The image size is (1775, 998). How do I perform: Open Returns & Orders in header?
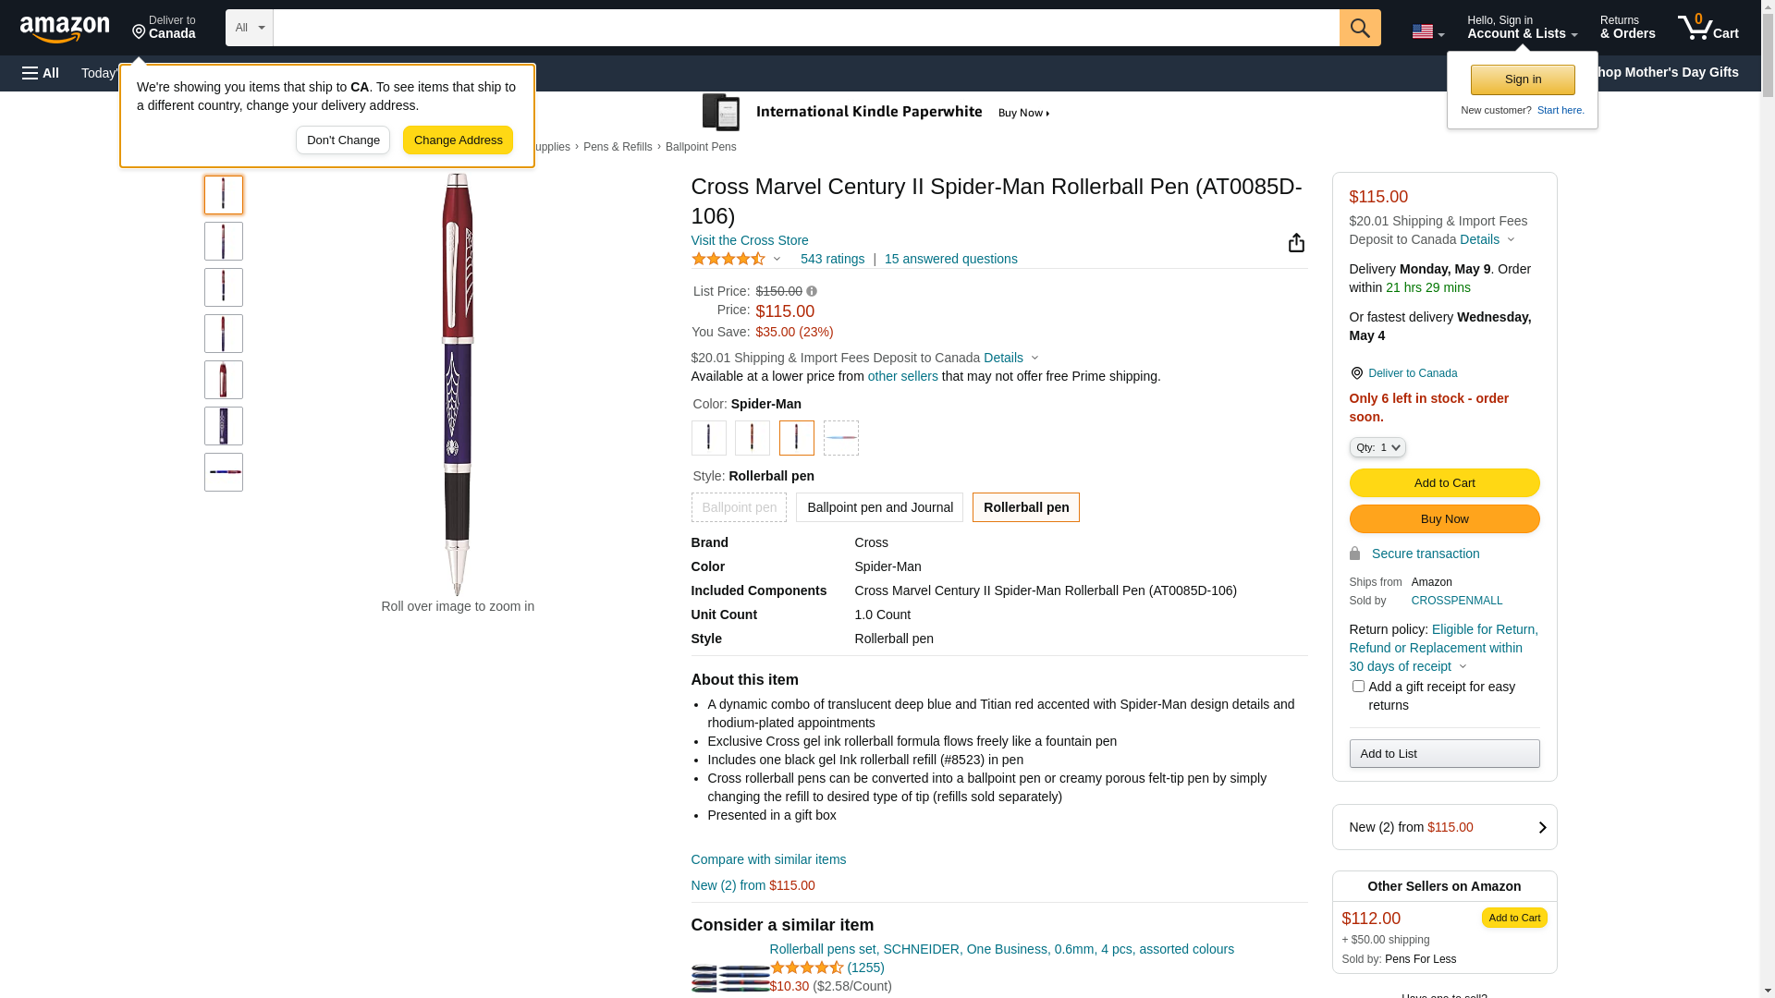click(1627, 28)
